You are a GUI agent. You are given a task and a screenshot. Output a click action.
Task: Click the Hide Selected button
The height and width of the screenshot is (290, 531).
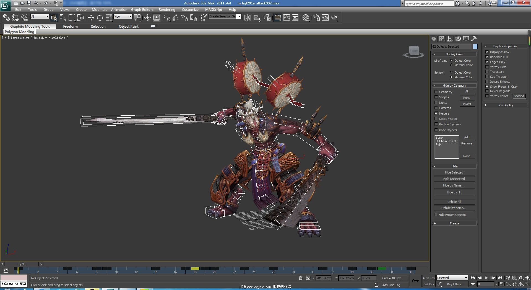(454, 172)
